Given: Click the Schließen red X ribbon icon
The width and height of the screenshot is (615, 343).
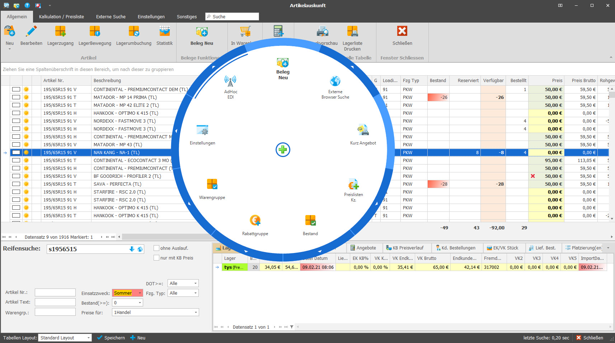Looking at the screenshot, I should [402, 32].
